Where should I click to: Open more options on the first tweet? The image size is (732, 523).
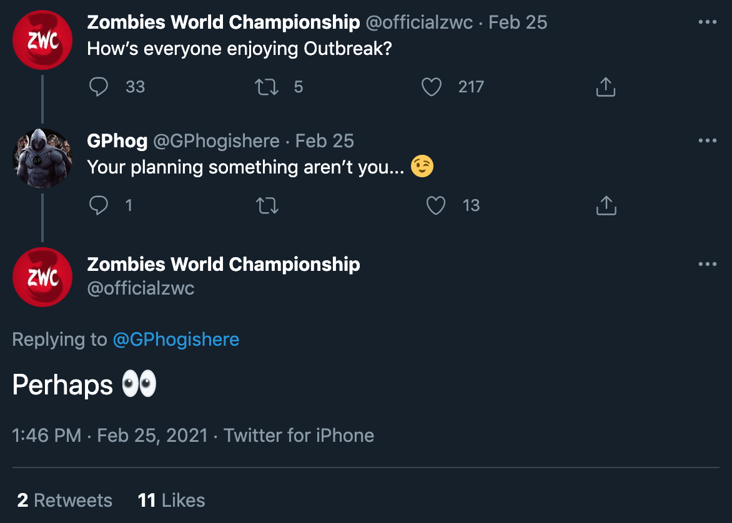pos(707,22)
